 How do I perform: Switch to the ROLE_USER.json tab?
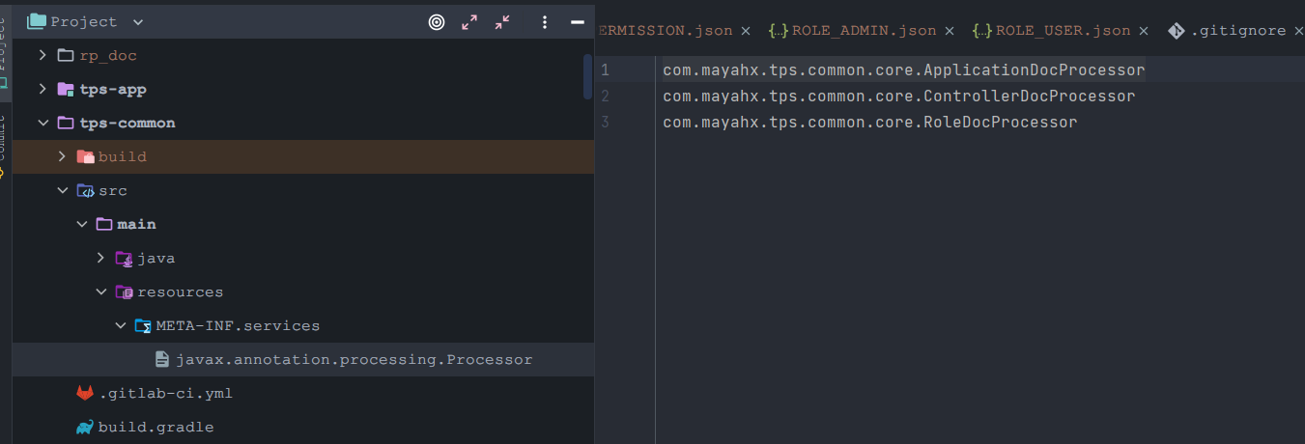tap(1052, 31)
